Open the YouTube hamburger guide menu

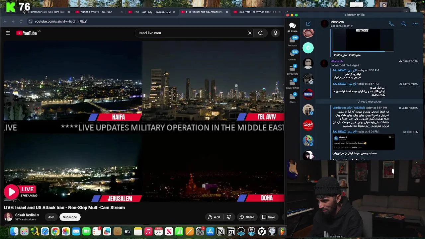coord(8,33)
